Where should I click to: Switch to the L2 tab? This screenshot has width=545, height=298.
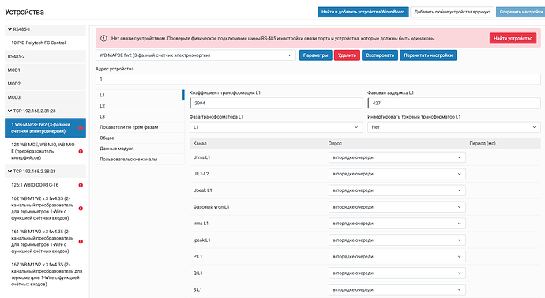point(140,106)
